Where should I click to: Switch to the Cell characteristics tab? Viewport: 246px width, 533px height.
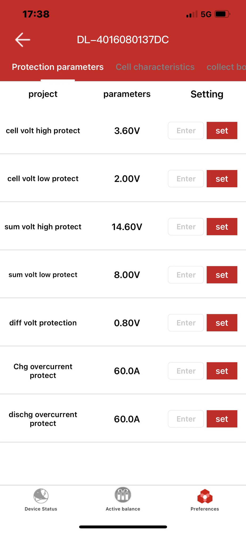point(155,67)
